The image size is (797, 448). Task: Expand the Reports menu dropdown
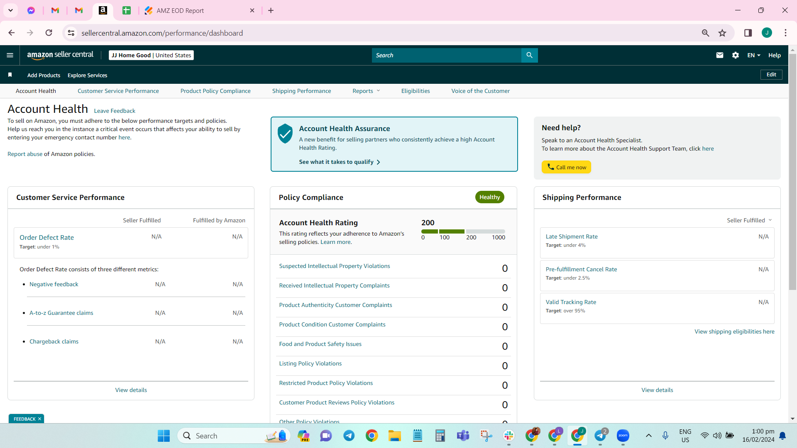pos(366,91)
